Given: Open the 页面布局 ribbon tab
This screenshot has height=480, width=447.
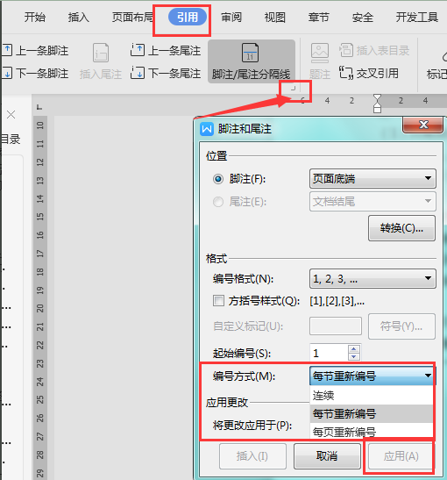Looking at the screenshot, I should (x=132, y=18).
